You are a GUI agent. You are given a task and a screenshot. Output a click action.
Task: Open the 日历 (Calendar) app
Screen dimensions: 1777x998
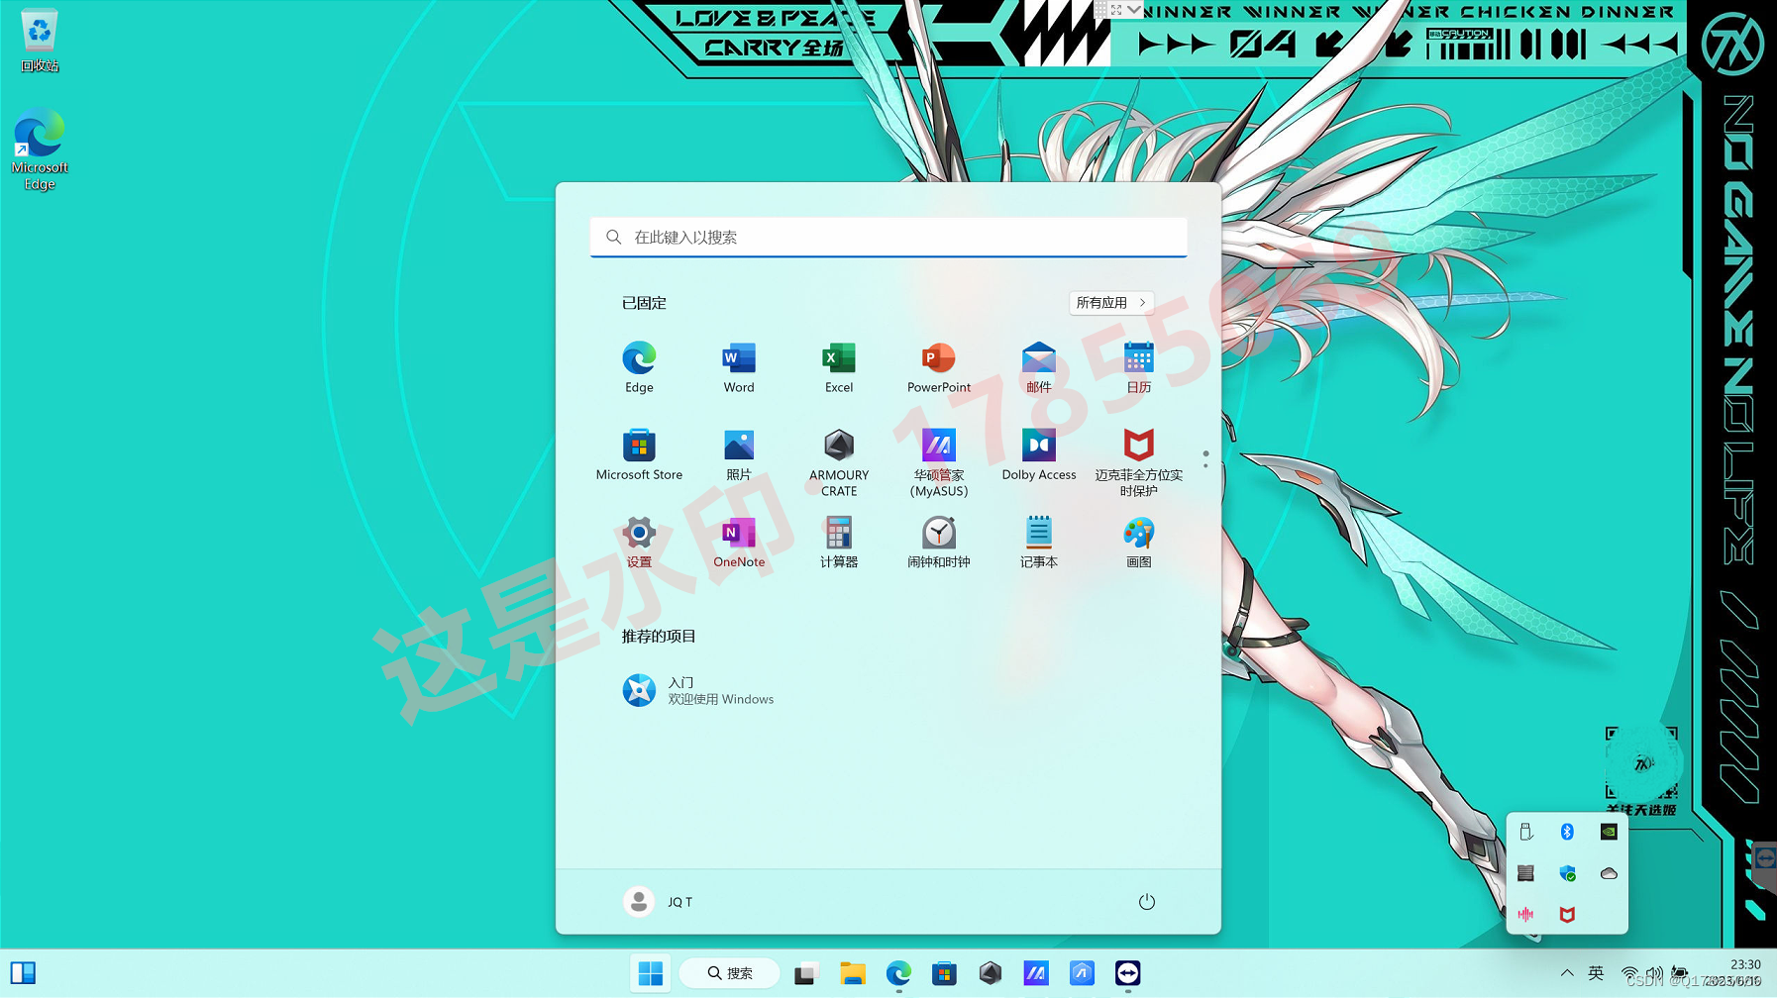[1139, 367]
